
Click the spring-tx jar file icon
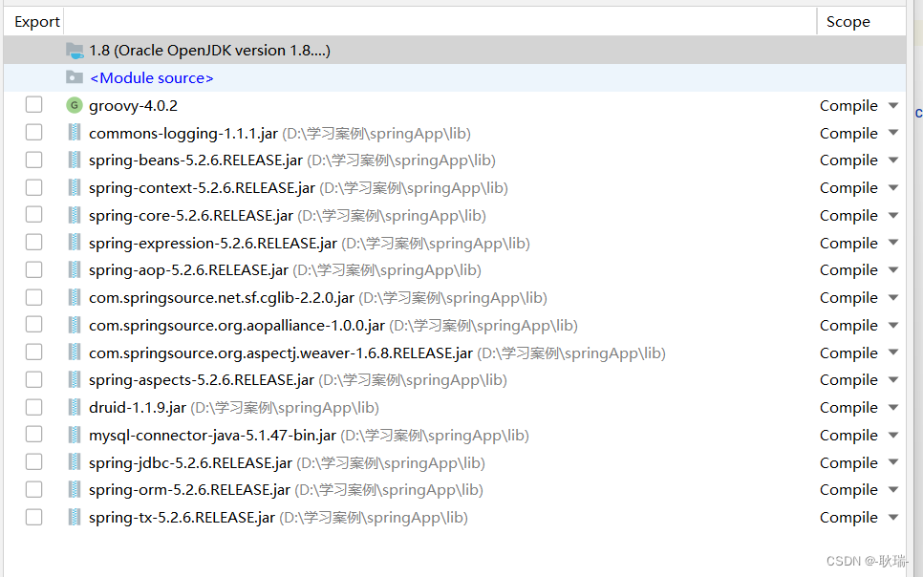(x=75, y=517)
